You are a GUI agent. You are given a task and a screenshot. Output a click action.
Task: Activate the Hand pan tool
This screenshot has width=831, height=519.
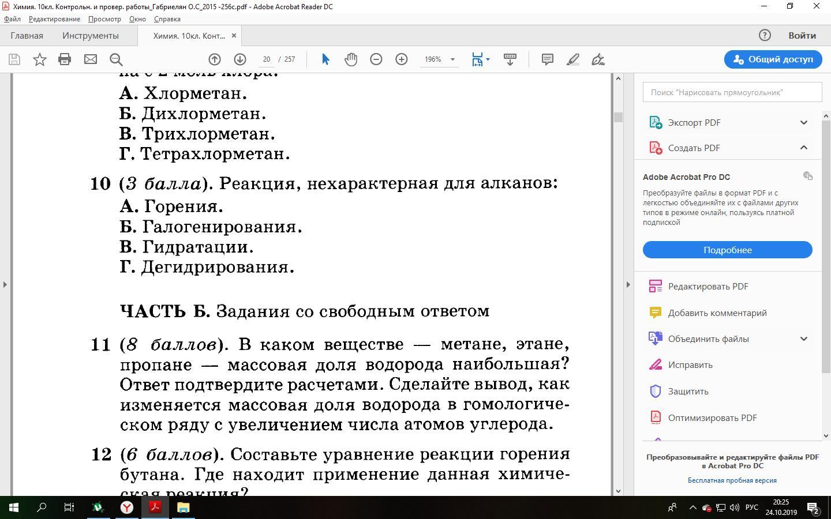[351, 59]
